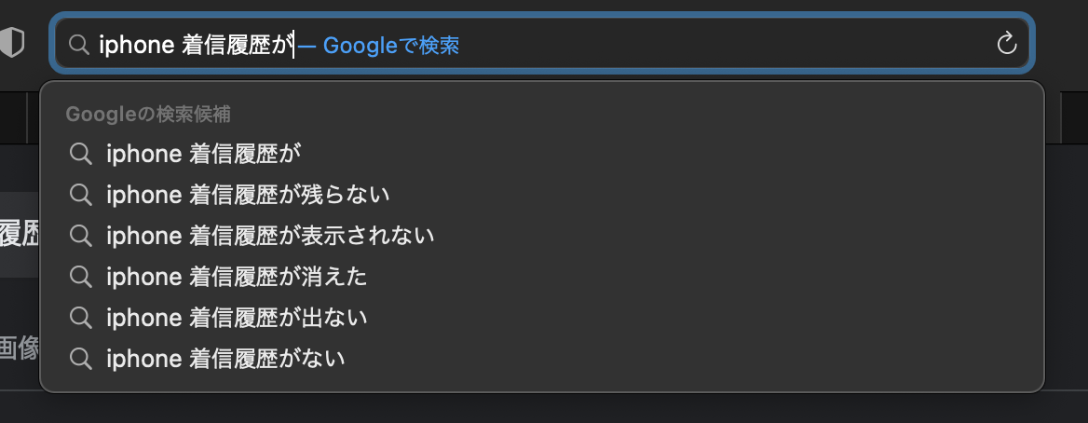Screen dimensions: 1088x423
Task: Pick the suggestion "iphone 着信履歴がない"
Action: tap(225, 358)
